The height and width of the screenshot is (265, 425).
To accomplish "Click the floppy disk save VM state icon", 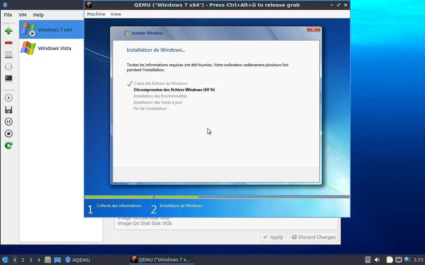I will [x=9, y=110].
